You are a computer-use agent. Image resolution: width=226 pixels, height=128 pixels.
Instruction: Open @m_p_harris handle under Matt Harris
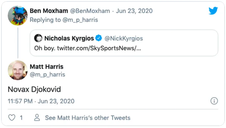[x=48, y=75]
